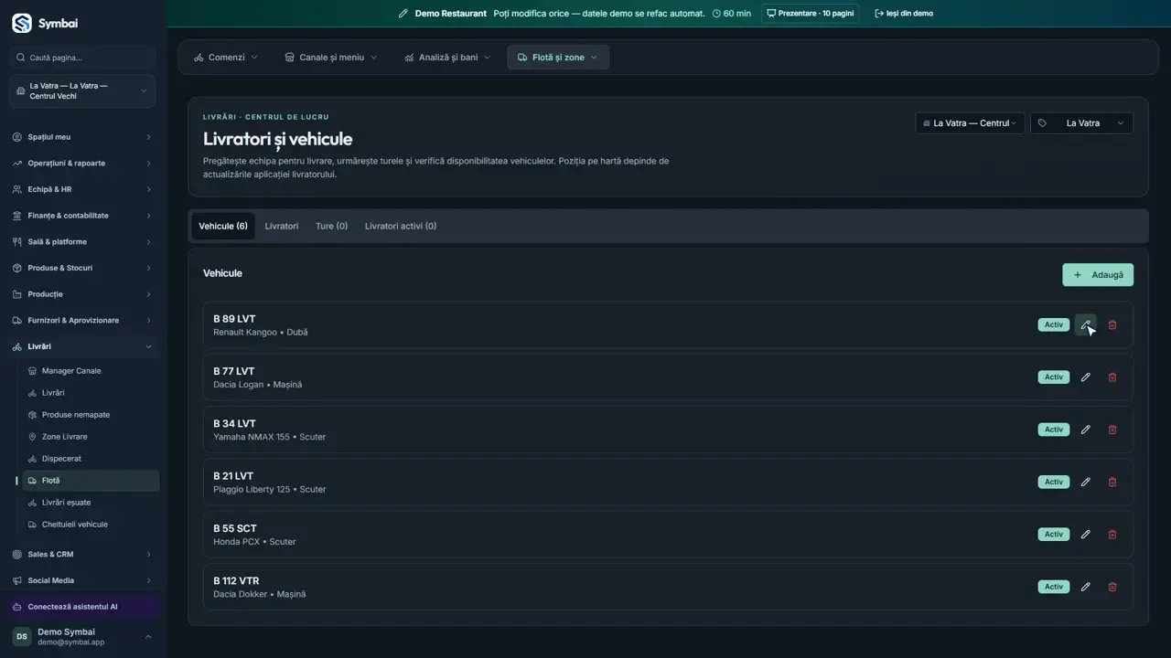Click the pencil icon beside Demo Restaurant

pyautogui.click(x=403, y=14)
